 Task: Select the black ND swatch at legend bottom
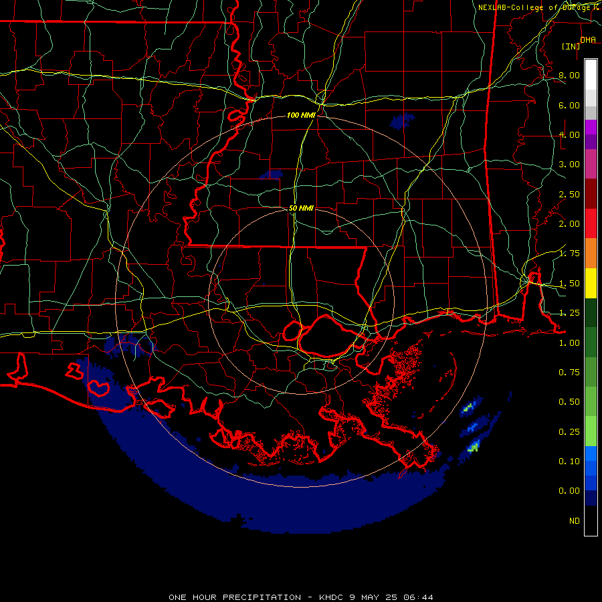591,520
